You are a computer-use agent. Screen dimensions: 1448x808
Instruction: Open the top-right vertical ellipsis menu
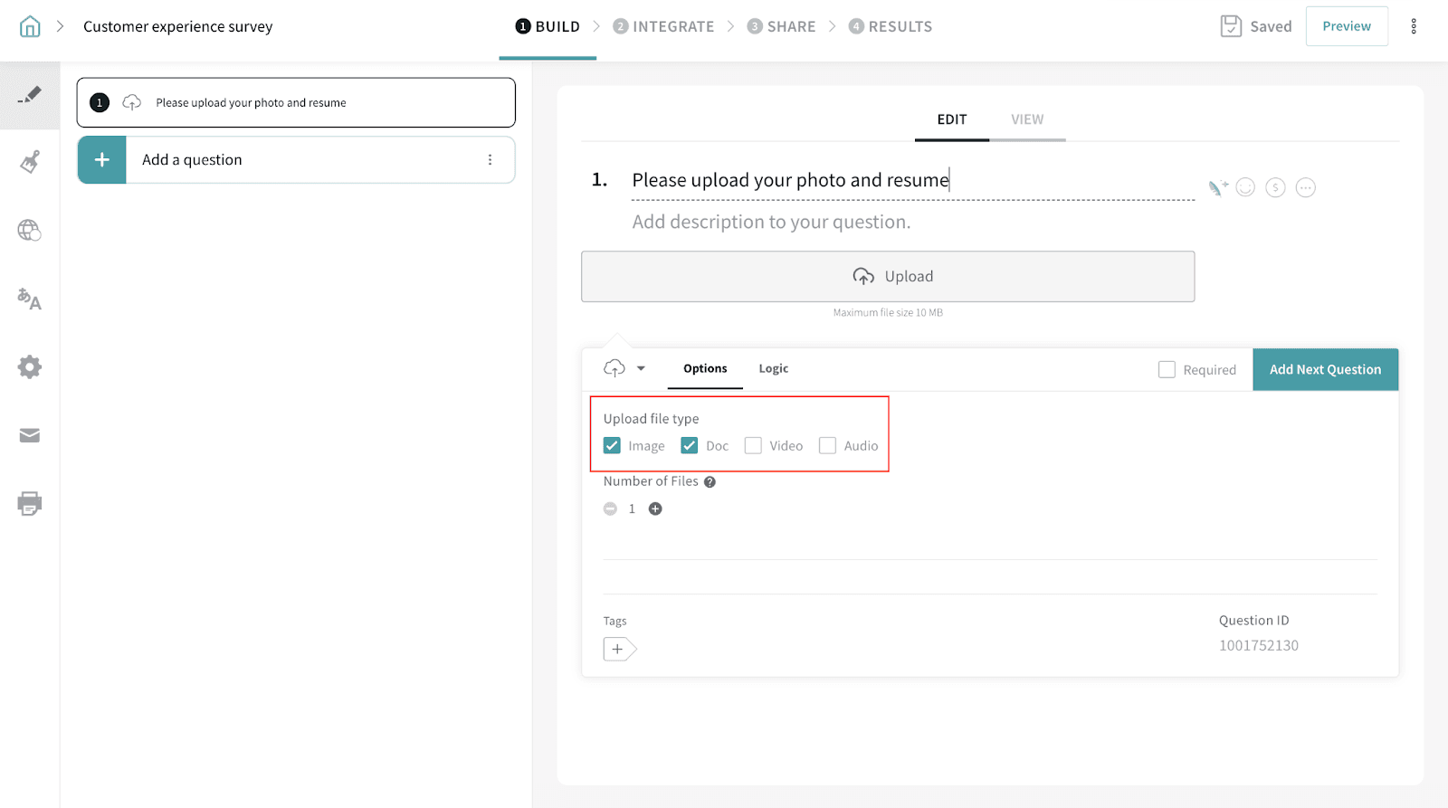point(1414,26)
